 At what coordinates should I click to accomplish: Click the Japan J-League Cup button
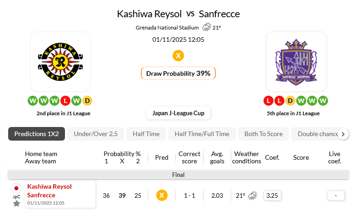pos(179,113)
